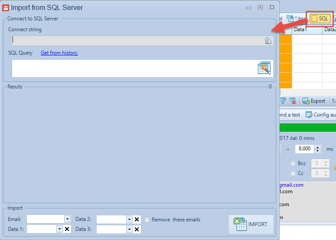
Task: Open the SQL query builder wizard icon
Action: (264, 68)
